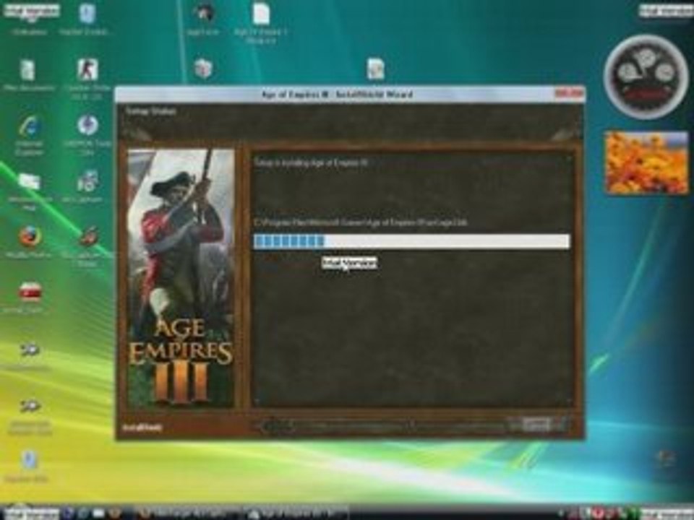694x520 pixels.
Task: Open the Windows Mail envelope desktop icon
Action: [x=29, y=182]
